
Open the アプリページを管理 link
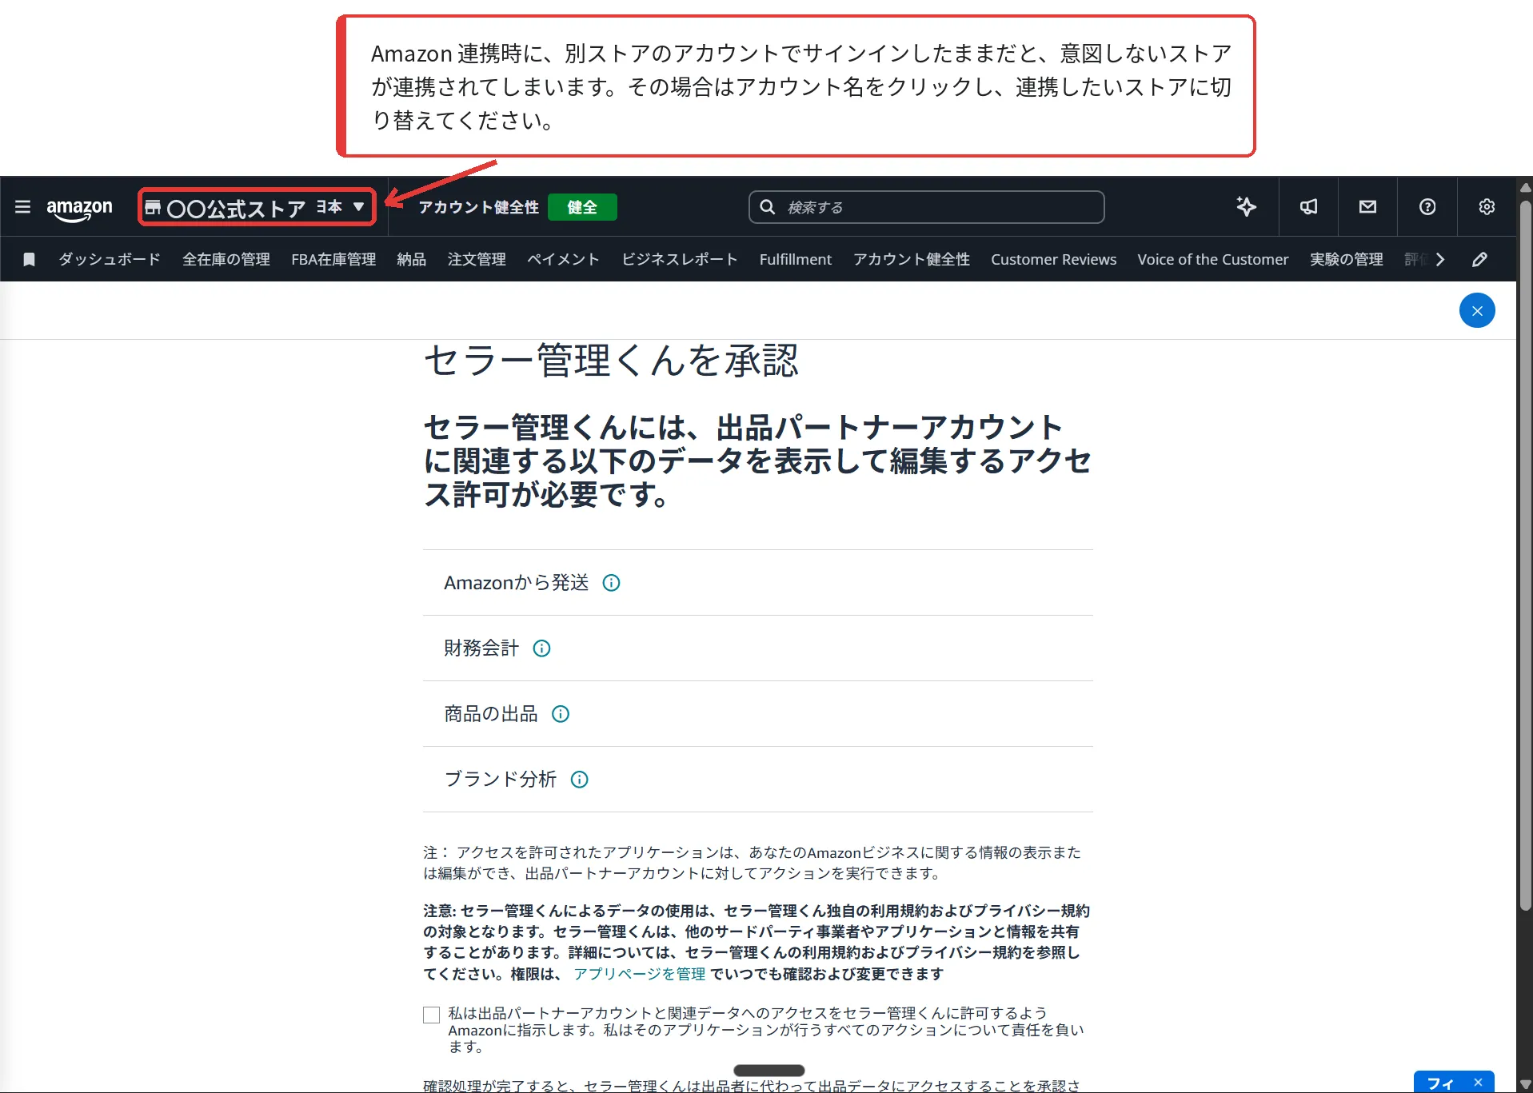click(x=639, y=974)
